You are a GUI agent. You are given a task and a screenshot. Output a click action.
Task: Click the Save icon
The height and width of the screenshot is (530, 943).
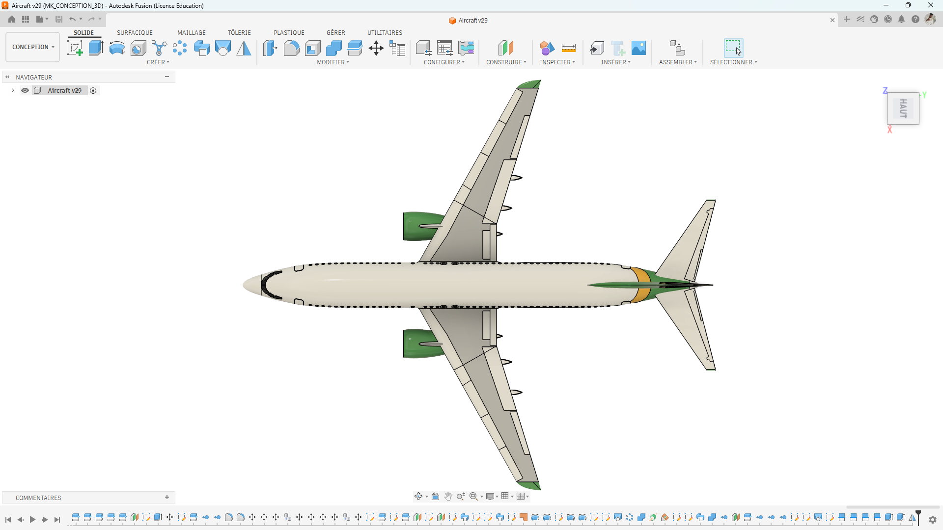[59, 19]
